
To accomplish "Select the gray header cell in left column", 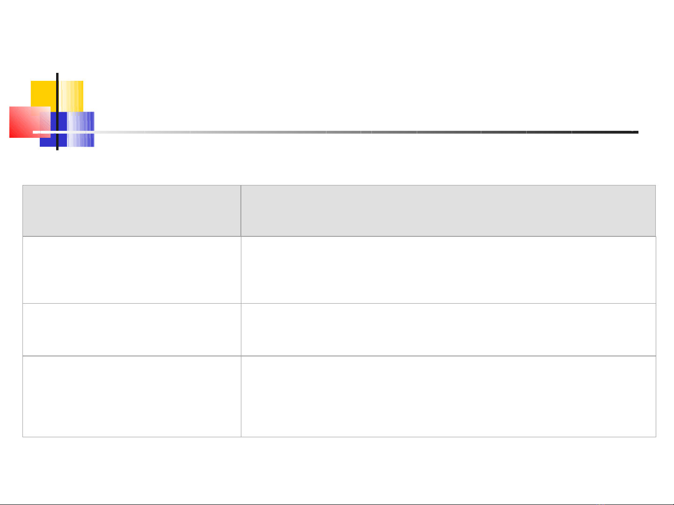I will [131, 211].
